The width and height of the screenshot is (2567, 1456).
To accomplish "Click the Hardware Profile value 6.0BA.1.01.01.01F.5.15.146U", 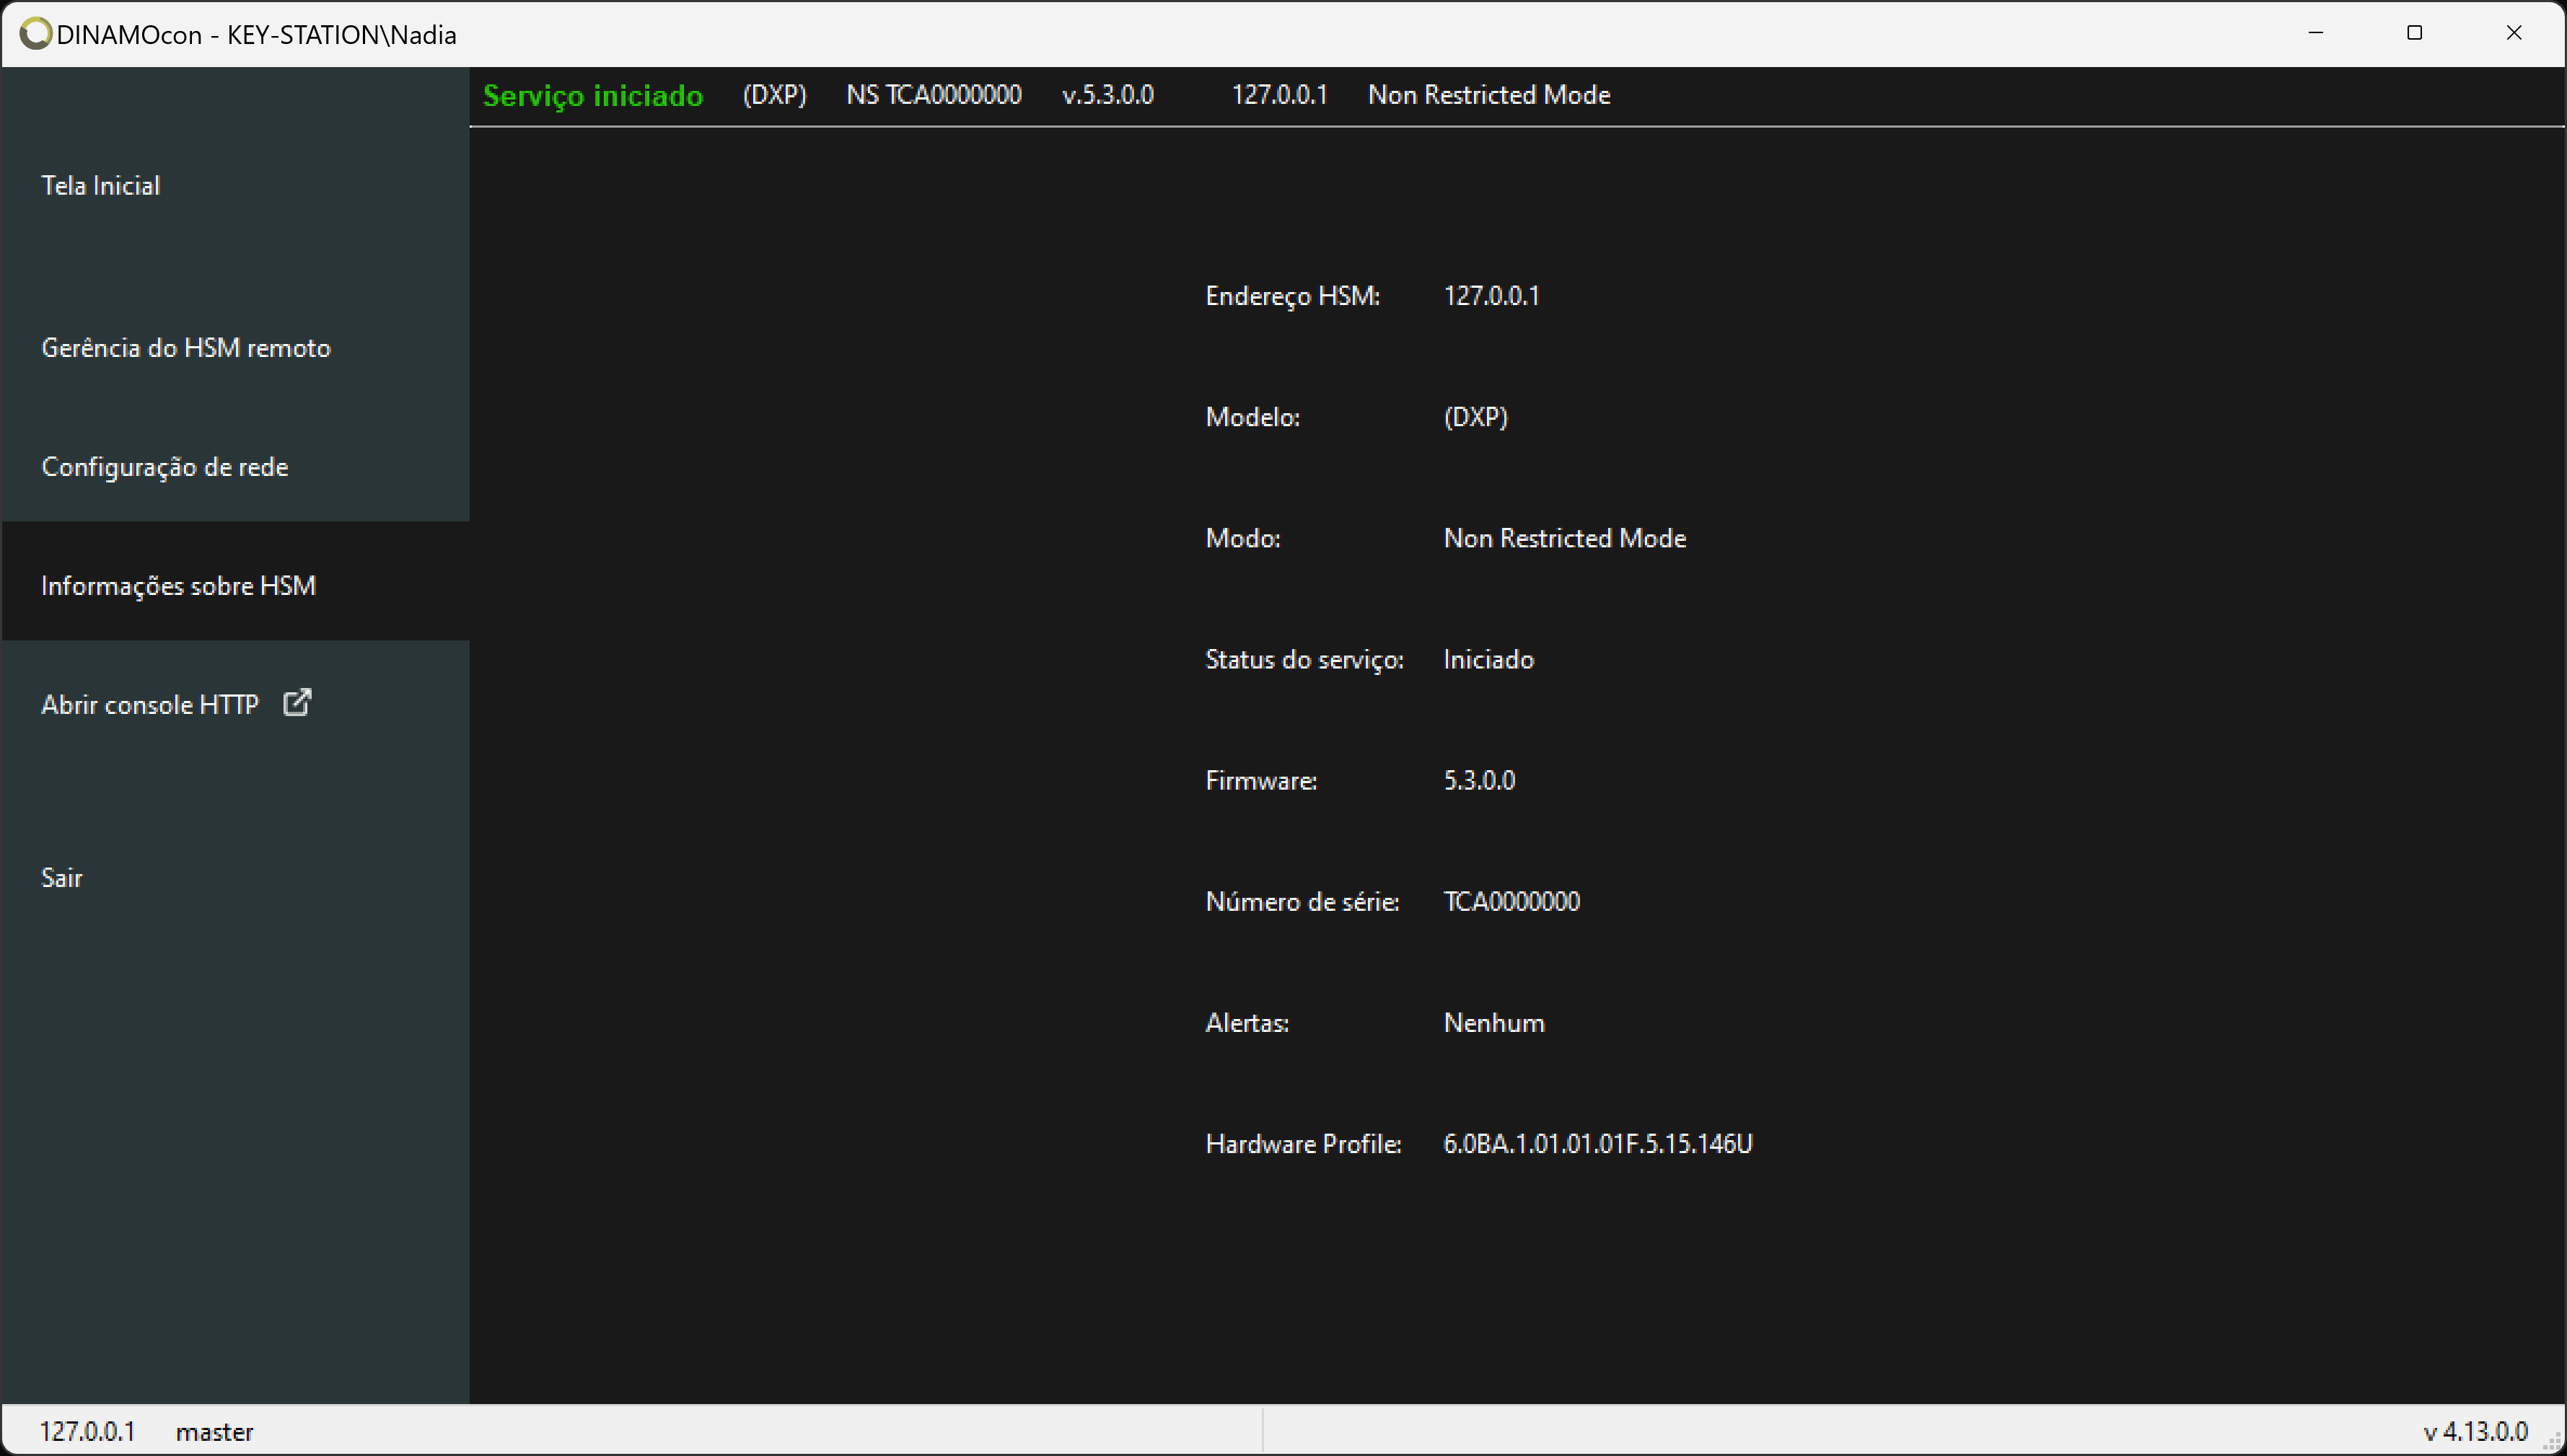I will [x=1597, y=1144].
